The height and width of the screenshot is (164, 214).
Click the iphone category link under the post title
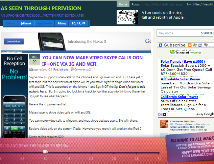click(64, 69)
